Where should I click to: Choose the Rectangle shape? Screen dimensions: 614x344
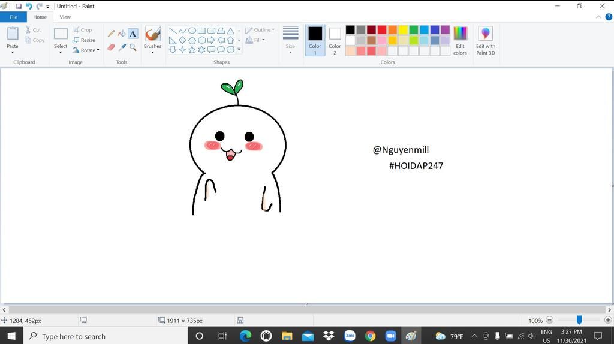(201, 31)
